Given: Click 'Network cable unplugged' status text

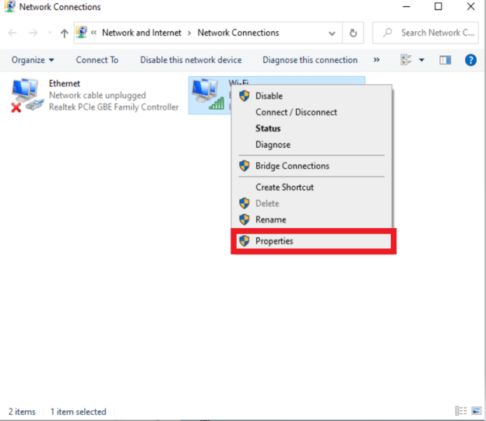Looking at the screenshot, I should 97,95.
